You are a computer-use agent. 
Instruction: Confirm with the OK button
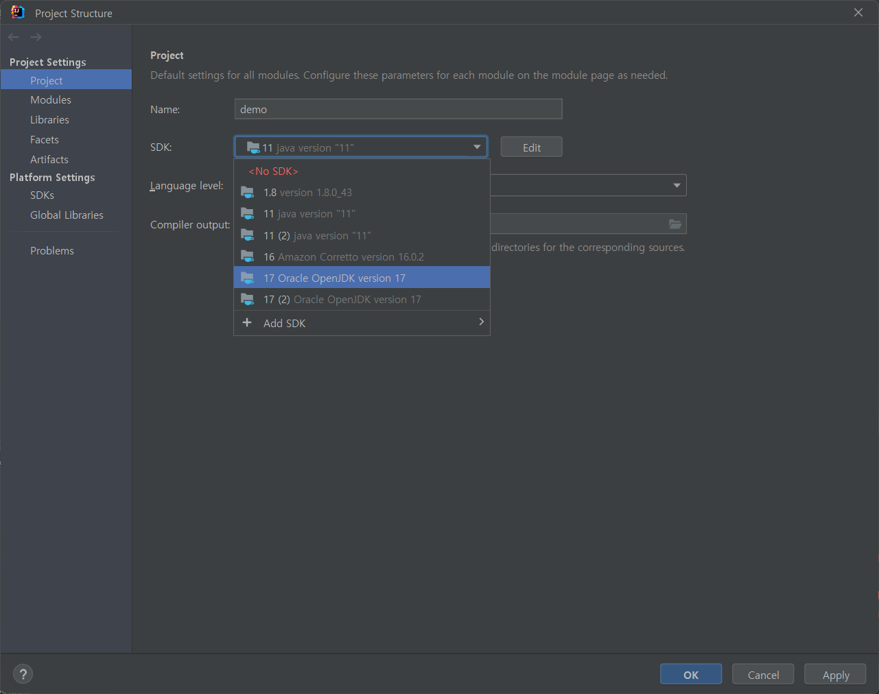(x=691, y=674)
